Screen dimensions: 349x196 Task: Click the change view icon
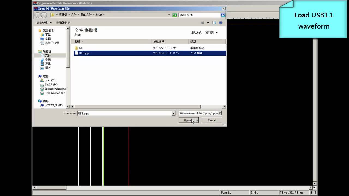point(203,23)
